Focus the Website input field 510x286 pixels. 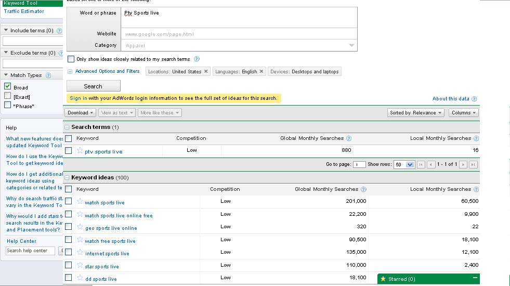tap(239, 34)
